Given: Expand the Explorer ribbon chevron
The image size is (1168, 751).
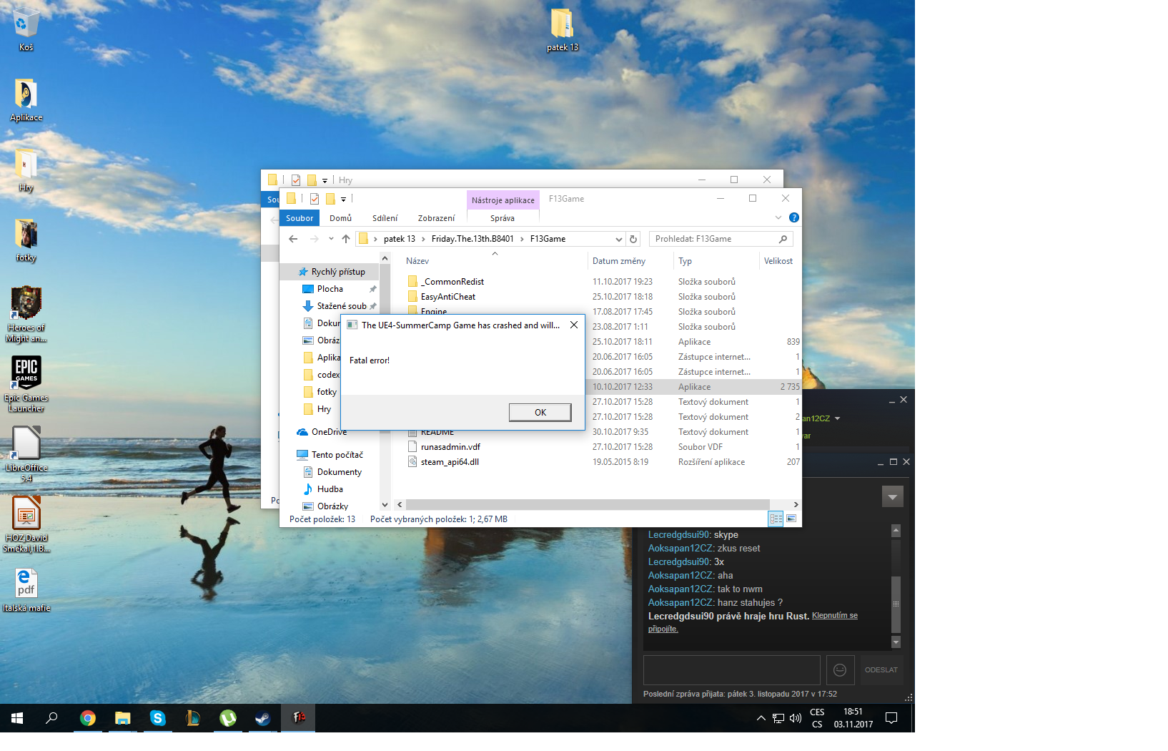Looking at the screenshot, I should pyautogui.click(x=778, y=217).
